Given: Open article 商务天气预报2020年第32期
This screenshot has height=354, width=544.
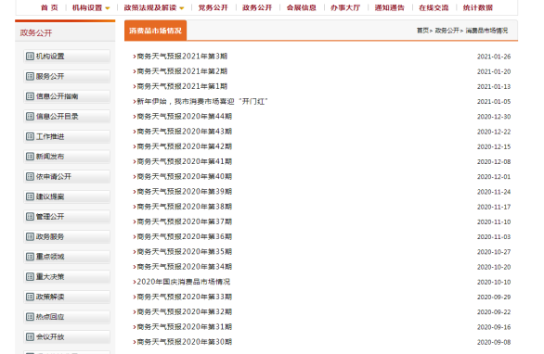Looking at the screenshot, I should [184, 311].
